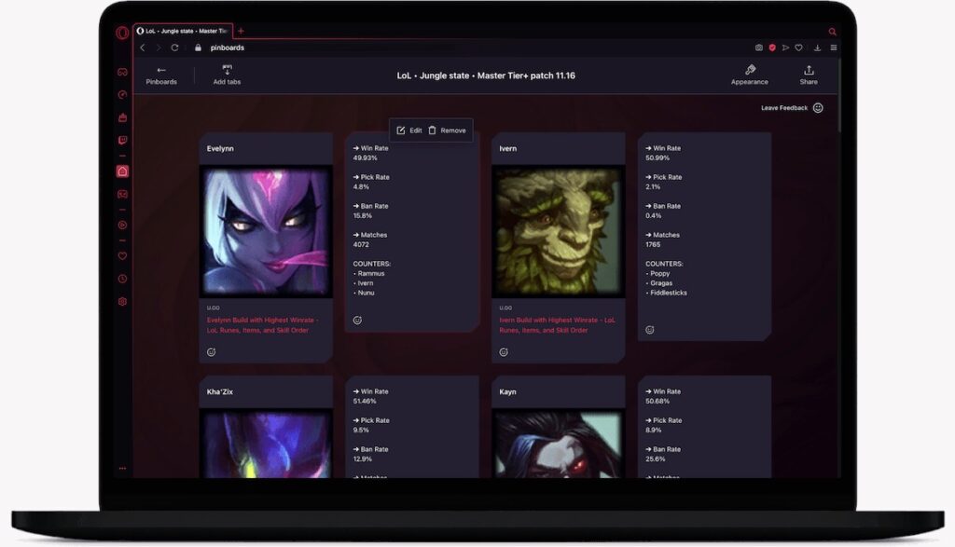The height and width of the screenshot is (547, 955).
Task: Click the lock icon in address bar
Action: [198, 48]
